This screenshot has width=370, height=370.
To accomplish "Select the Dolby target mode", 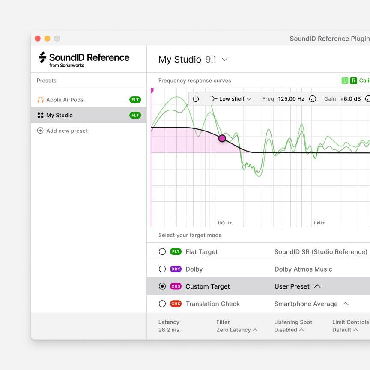I will pyautogui.click(x=163, y=269).
